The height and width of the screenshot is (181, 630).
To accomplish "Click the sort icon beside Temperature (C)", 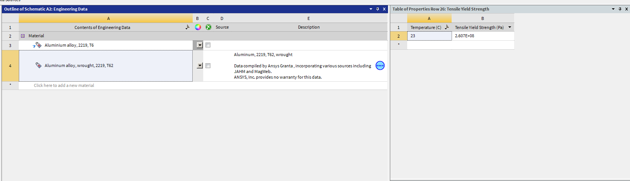I will point(447,27).
